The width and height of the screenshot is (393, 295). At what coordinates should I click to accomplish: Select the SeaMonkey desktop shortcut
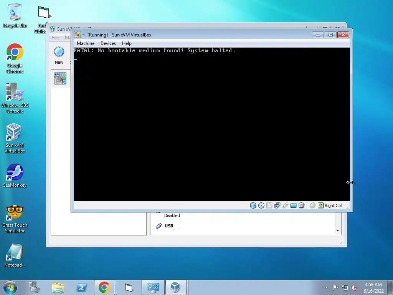point(15,176)
